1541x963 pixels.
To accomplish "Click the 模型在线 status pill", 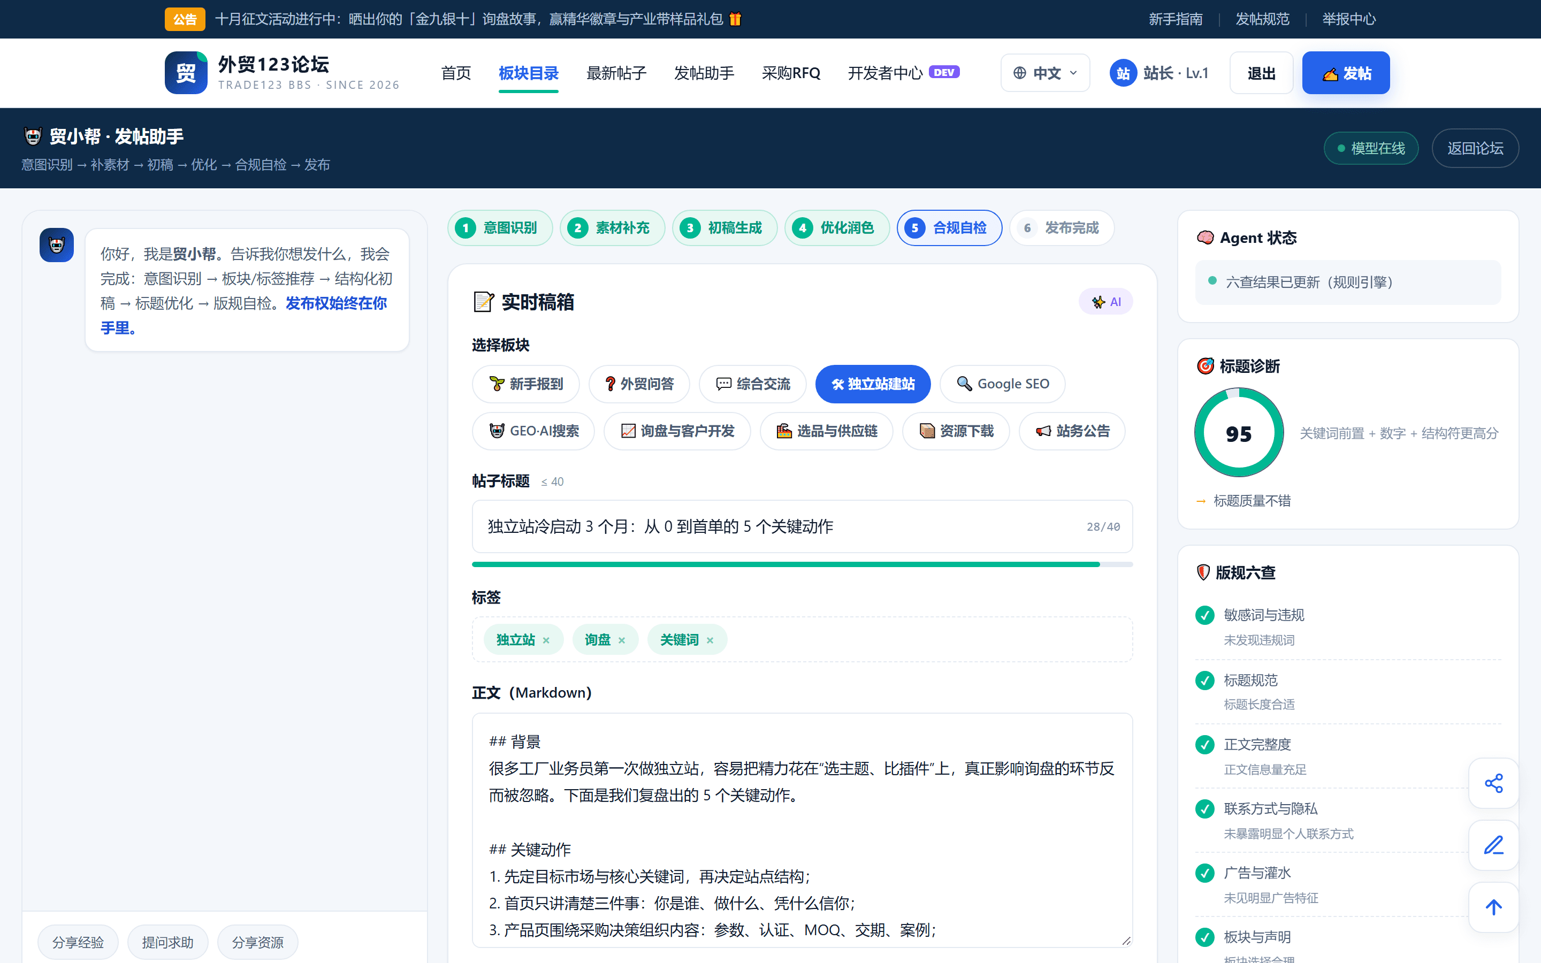I will pos(1370,148).
